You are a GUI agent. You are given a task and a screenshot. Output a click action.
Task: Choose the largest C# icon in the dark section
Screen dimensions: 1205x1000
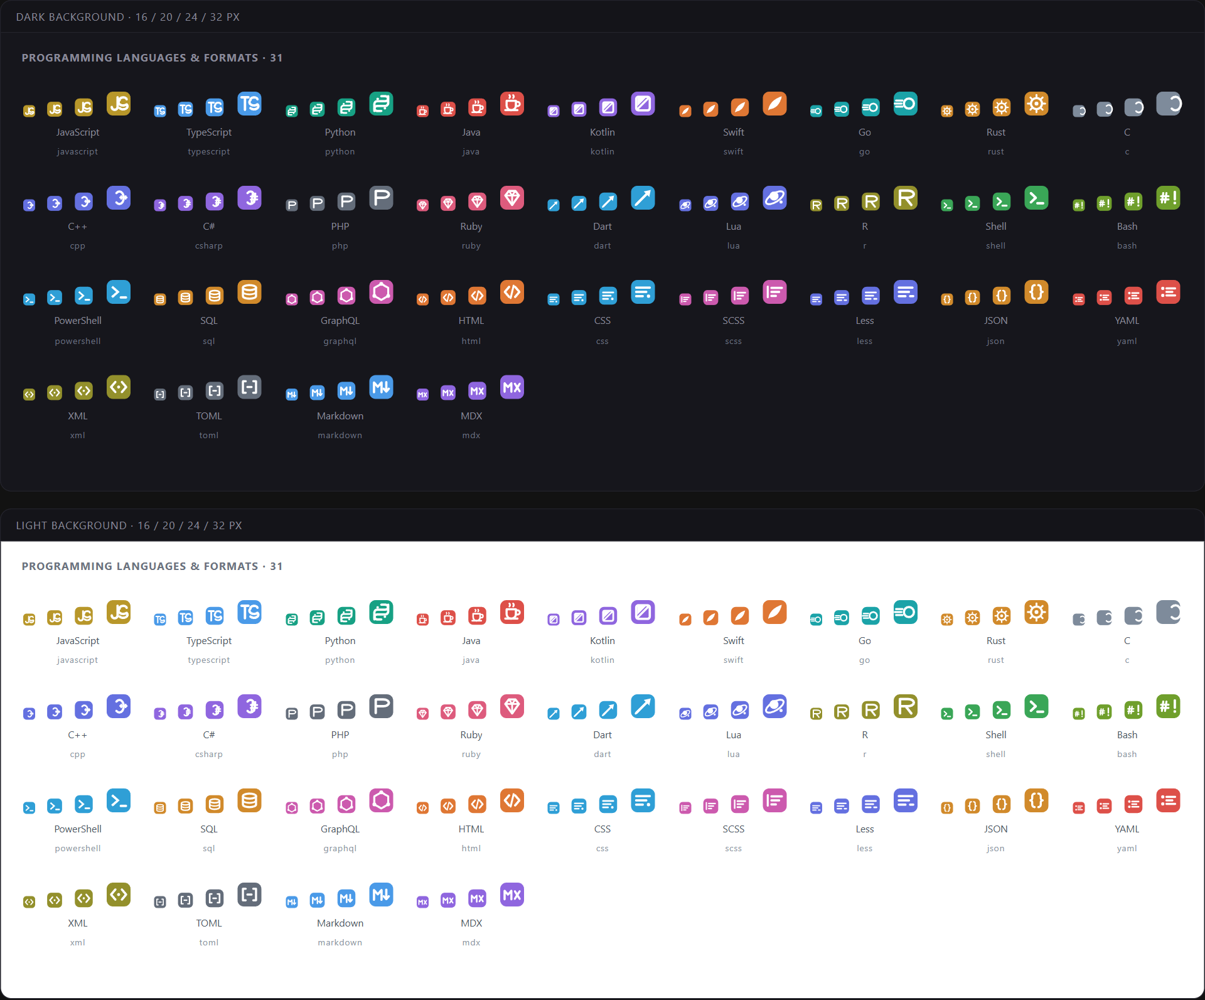250,198
